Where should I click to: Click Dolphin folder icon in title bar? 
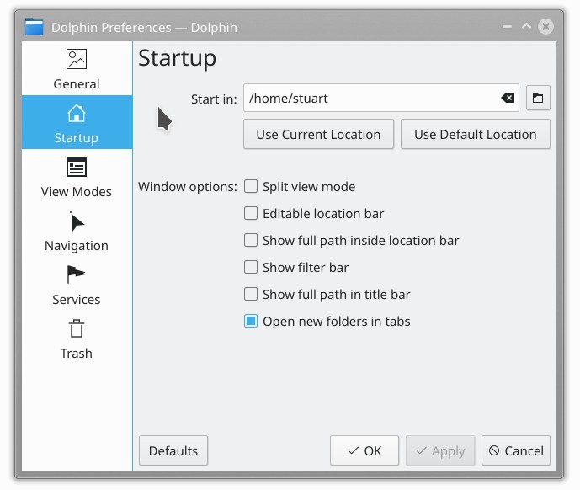click(x=34, y=27)
